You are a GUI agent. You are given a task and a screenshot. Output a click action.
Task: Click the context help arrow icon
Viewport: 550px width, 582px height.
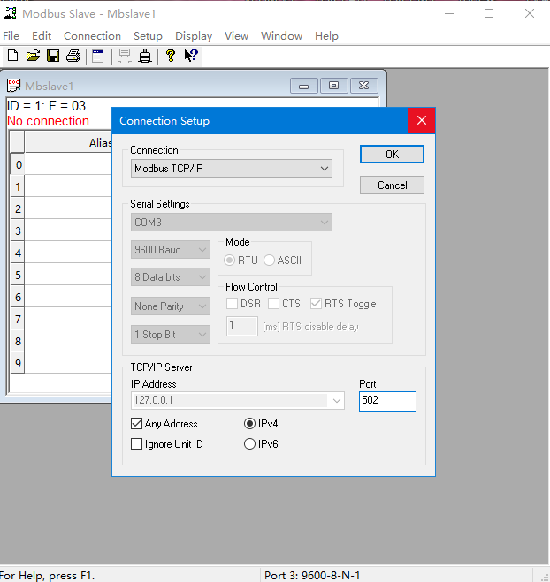(x=191, y=56)
